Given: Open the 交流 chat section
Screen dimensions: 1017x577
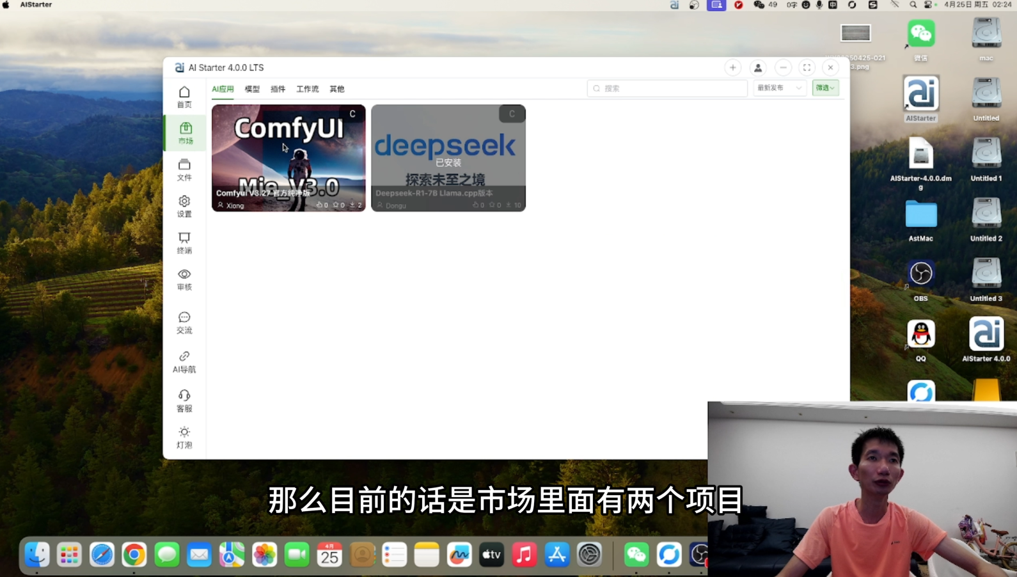Looking at the screenshot, I should coord(184,322).
